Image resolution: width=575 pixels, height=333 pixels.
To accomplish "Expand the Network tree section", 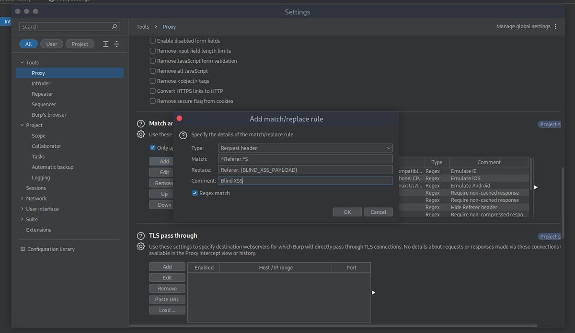I will coord(22,199).
